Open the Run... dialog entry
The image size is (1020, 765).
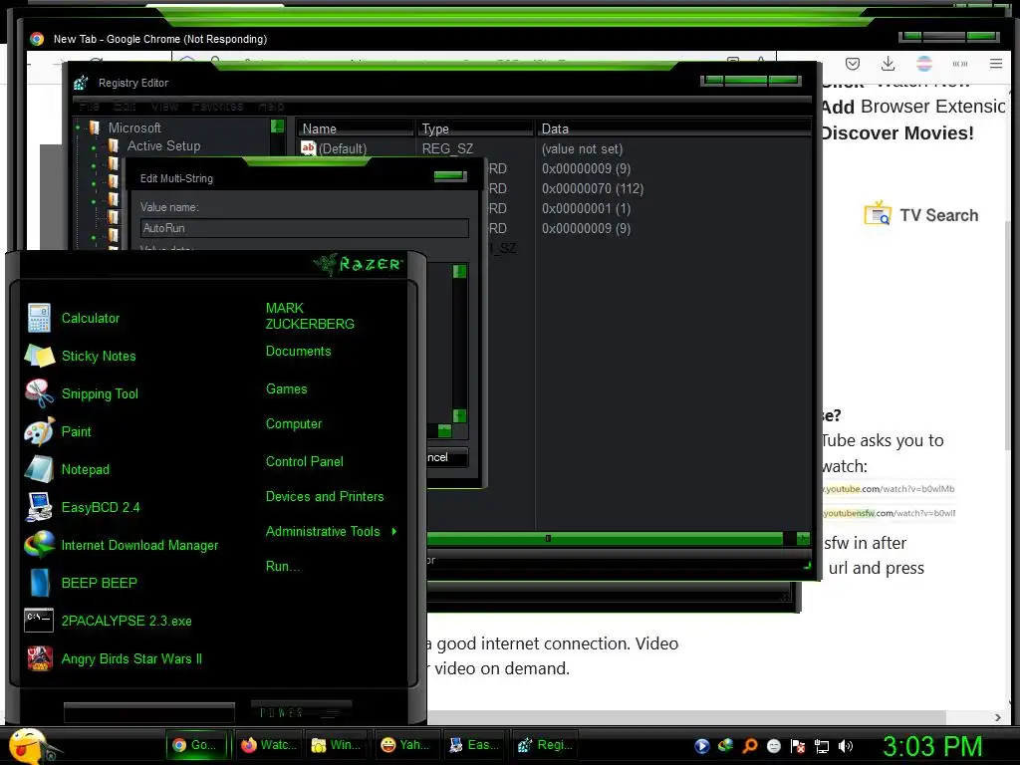(283, 567)
